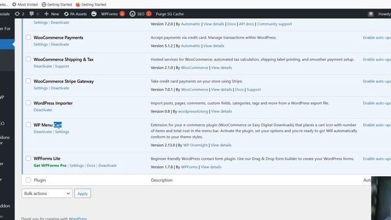The height and width of the screenshot is (220, 391).
Task: View details for WooCommerce Payments
Action: 214,46
